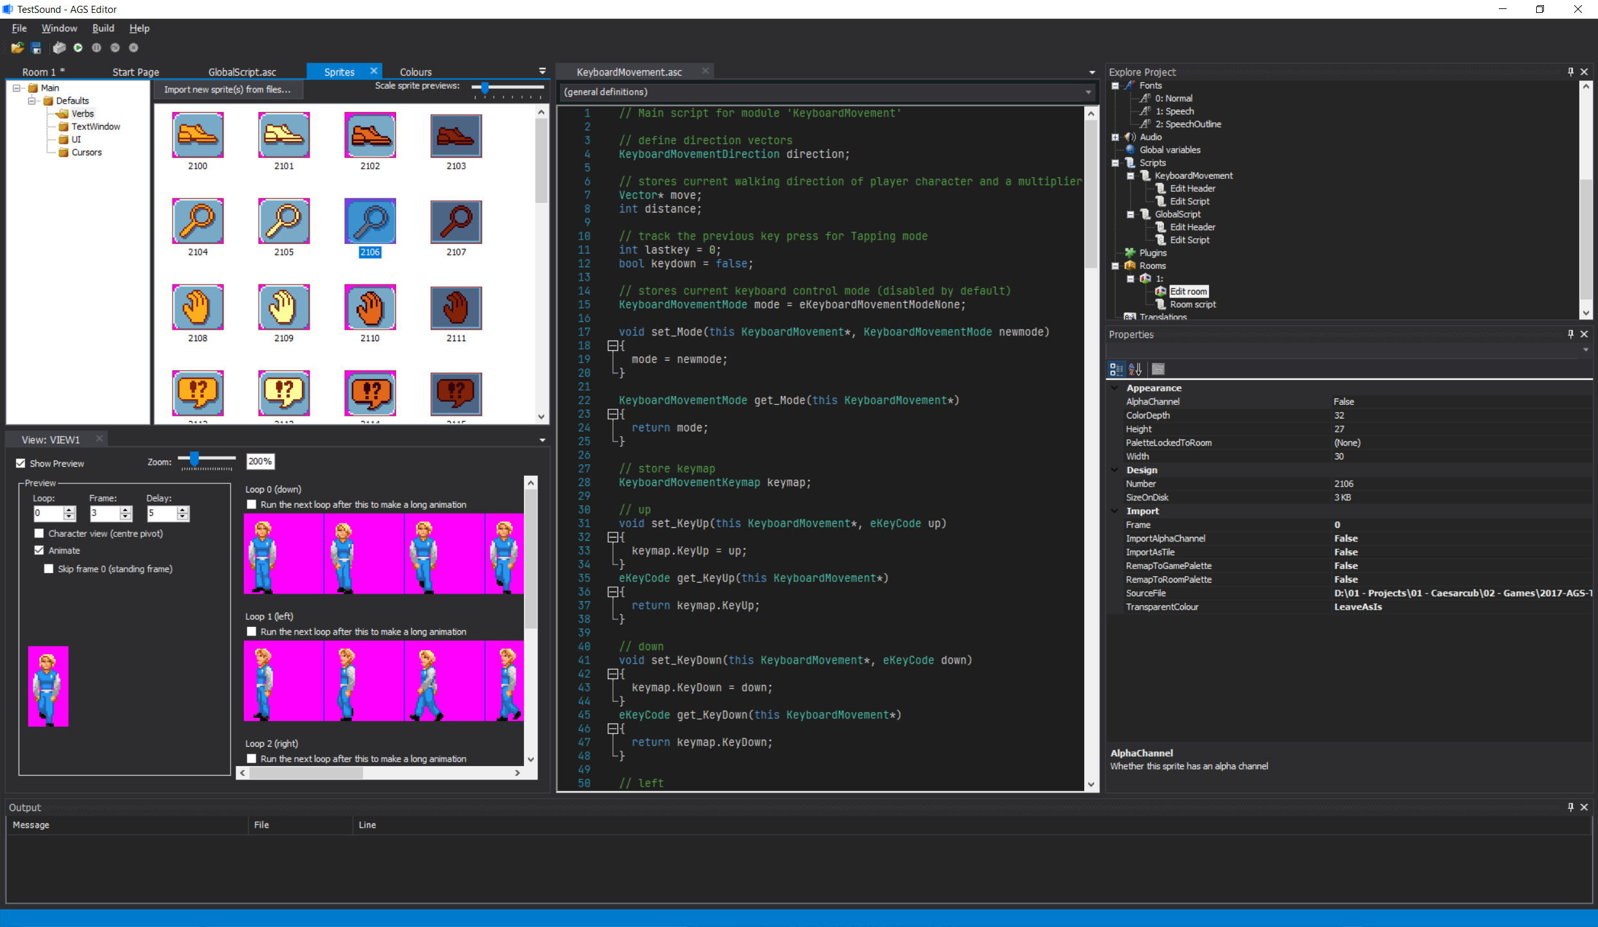This screenshot has width=1598, height=927.
Task: Check run next loop for Loop 1
Action: pyautogui.click(x=252, y=632)
